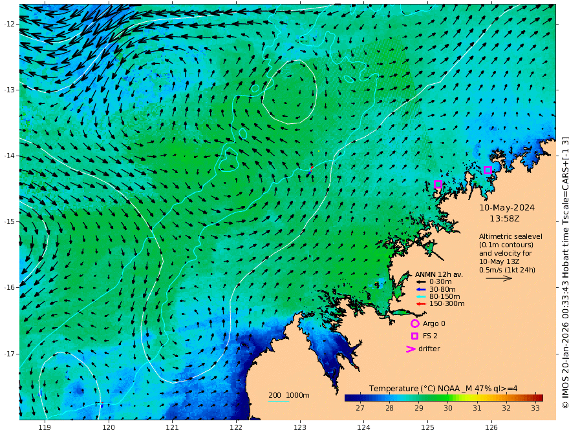Click the longitude axis label 122
Viewport: 569px width, 439px height.
[x=236, y=428]
